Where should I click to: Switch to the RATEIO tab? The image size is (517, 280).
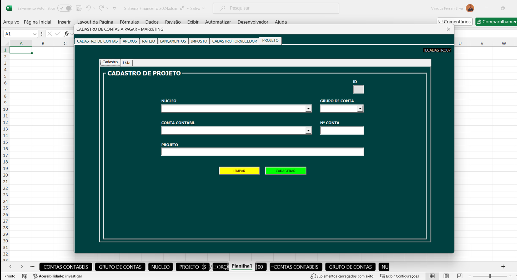pyautogui.click(x=148, y=41)
